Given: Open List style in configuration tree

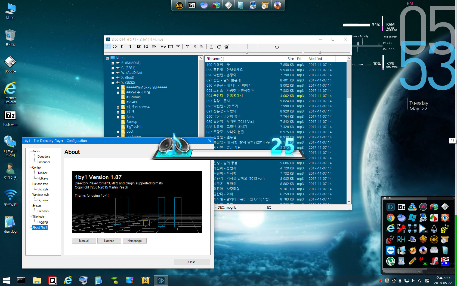Looking at the screenshot, I should pyautogui.click(x=43, y=189).
